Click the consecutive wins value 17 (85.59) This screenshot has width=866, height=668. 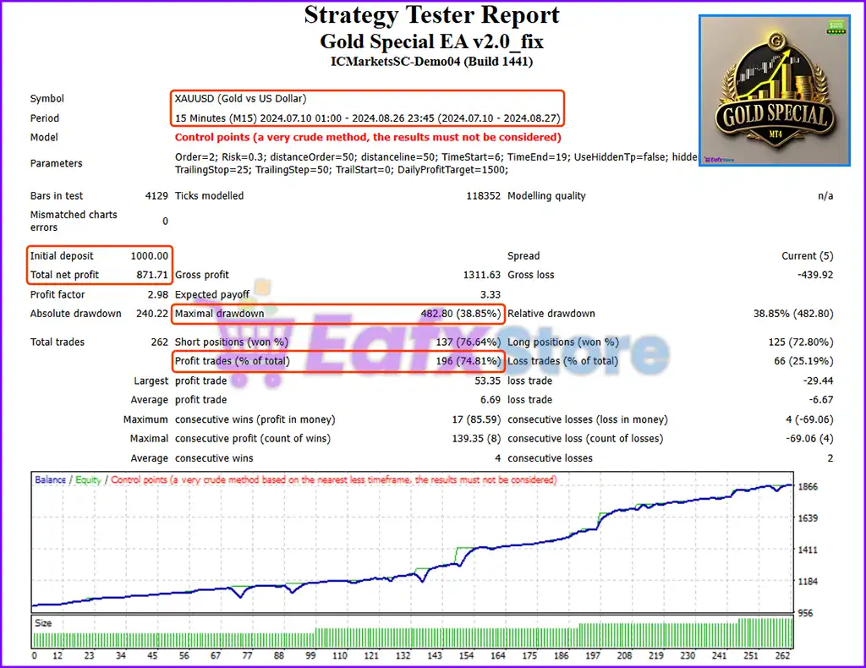(476, 419)
